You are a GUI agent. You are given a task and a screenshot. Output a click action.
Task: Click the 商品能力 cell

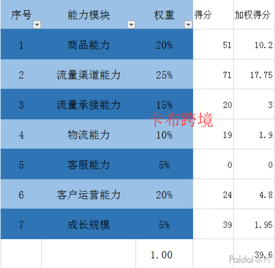tap(89, 45)
